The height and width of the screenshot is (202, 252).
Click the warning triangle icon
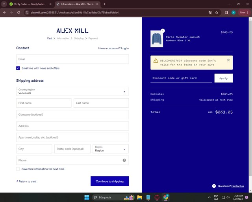(156, 61)
